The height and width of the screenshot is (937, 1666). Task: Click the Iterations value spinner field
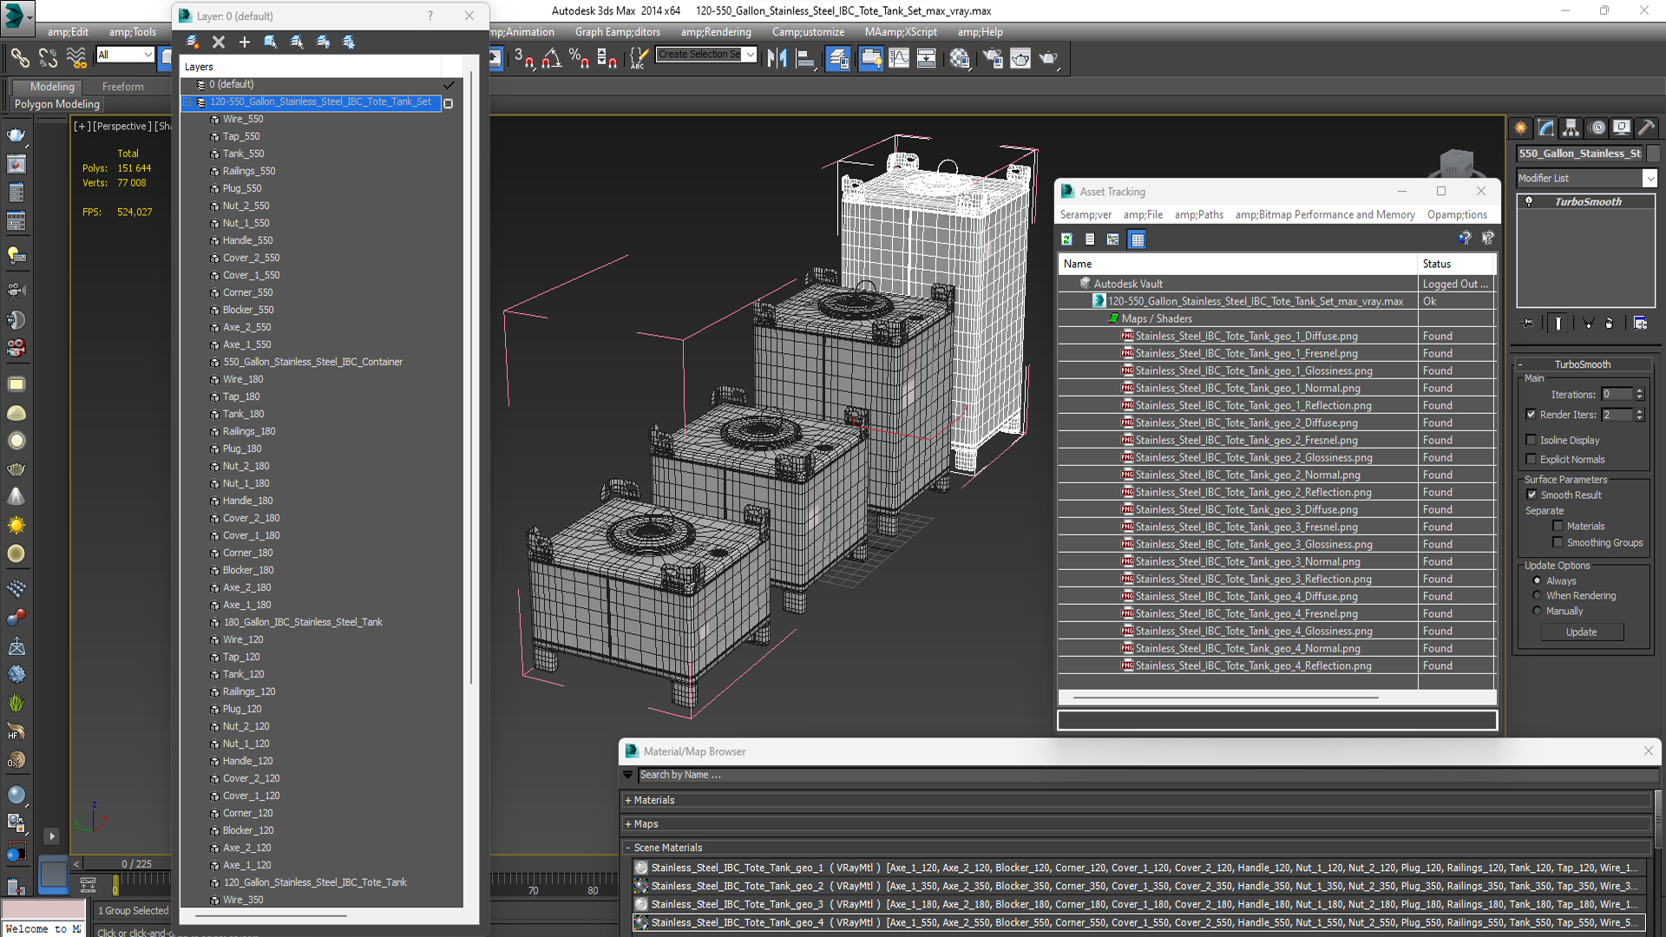[1617, 394]
